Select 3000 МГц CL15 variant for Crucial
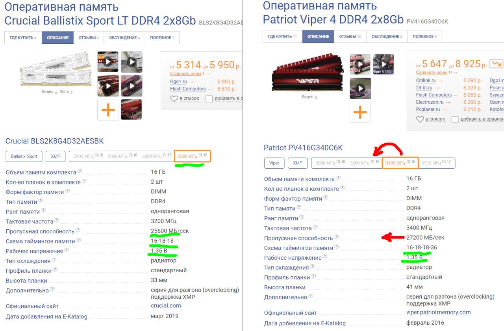The image size is (504, 331). tap(157, 156)
